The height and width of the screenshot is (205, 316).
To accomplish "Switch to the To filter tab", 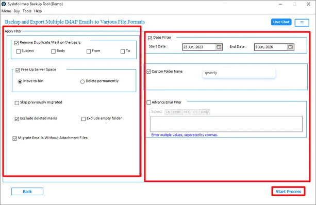I will tap(168, 112).
